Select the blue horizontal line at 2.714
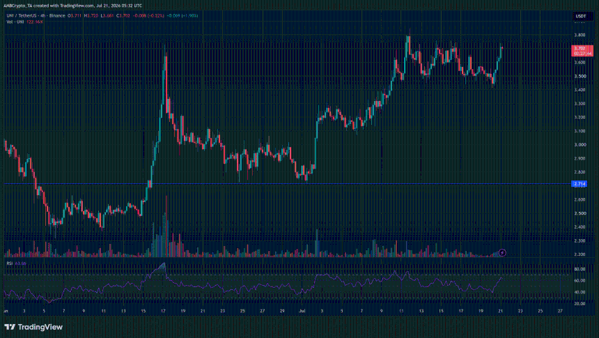Viewport: 599px width, 338px height. 286,184
